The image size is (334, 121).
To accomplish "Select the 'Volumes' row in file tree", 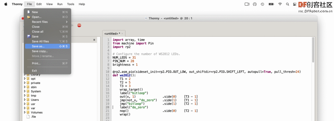I will click(x=60, y=112).
